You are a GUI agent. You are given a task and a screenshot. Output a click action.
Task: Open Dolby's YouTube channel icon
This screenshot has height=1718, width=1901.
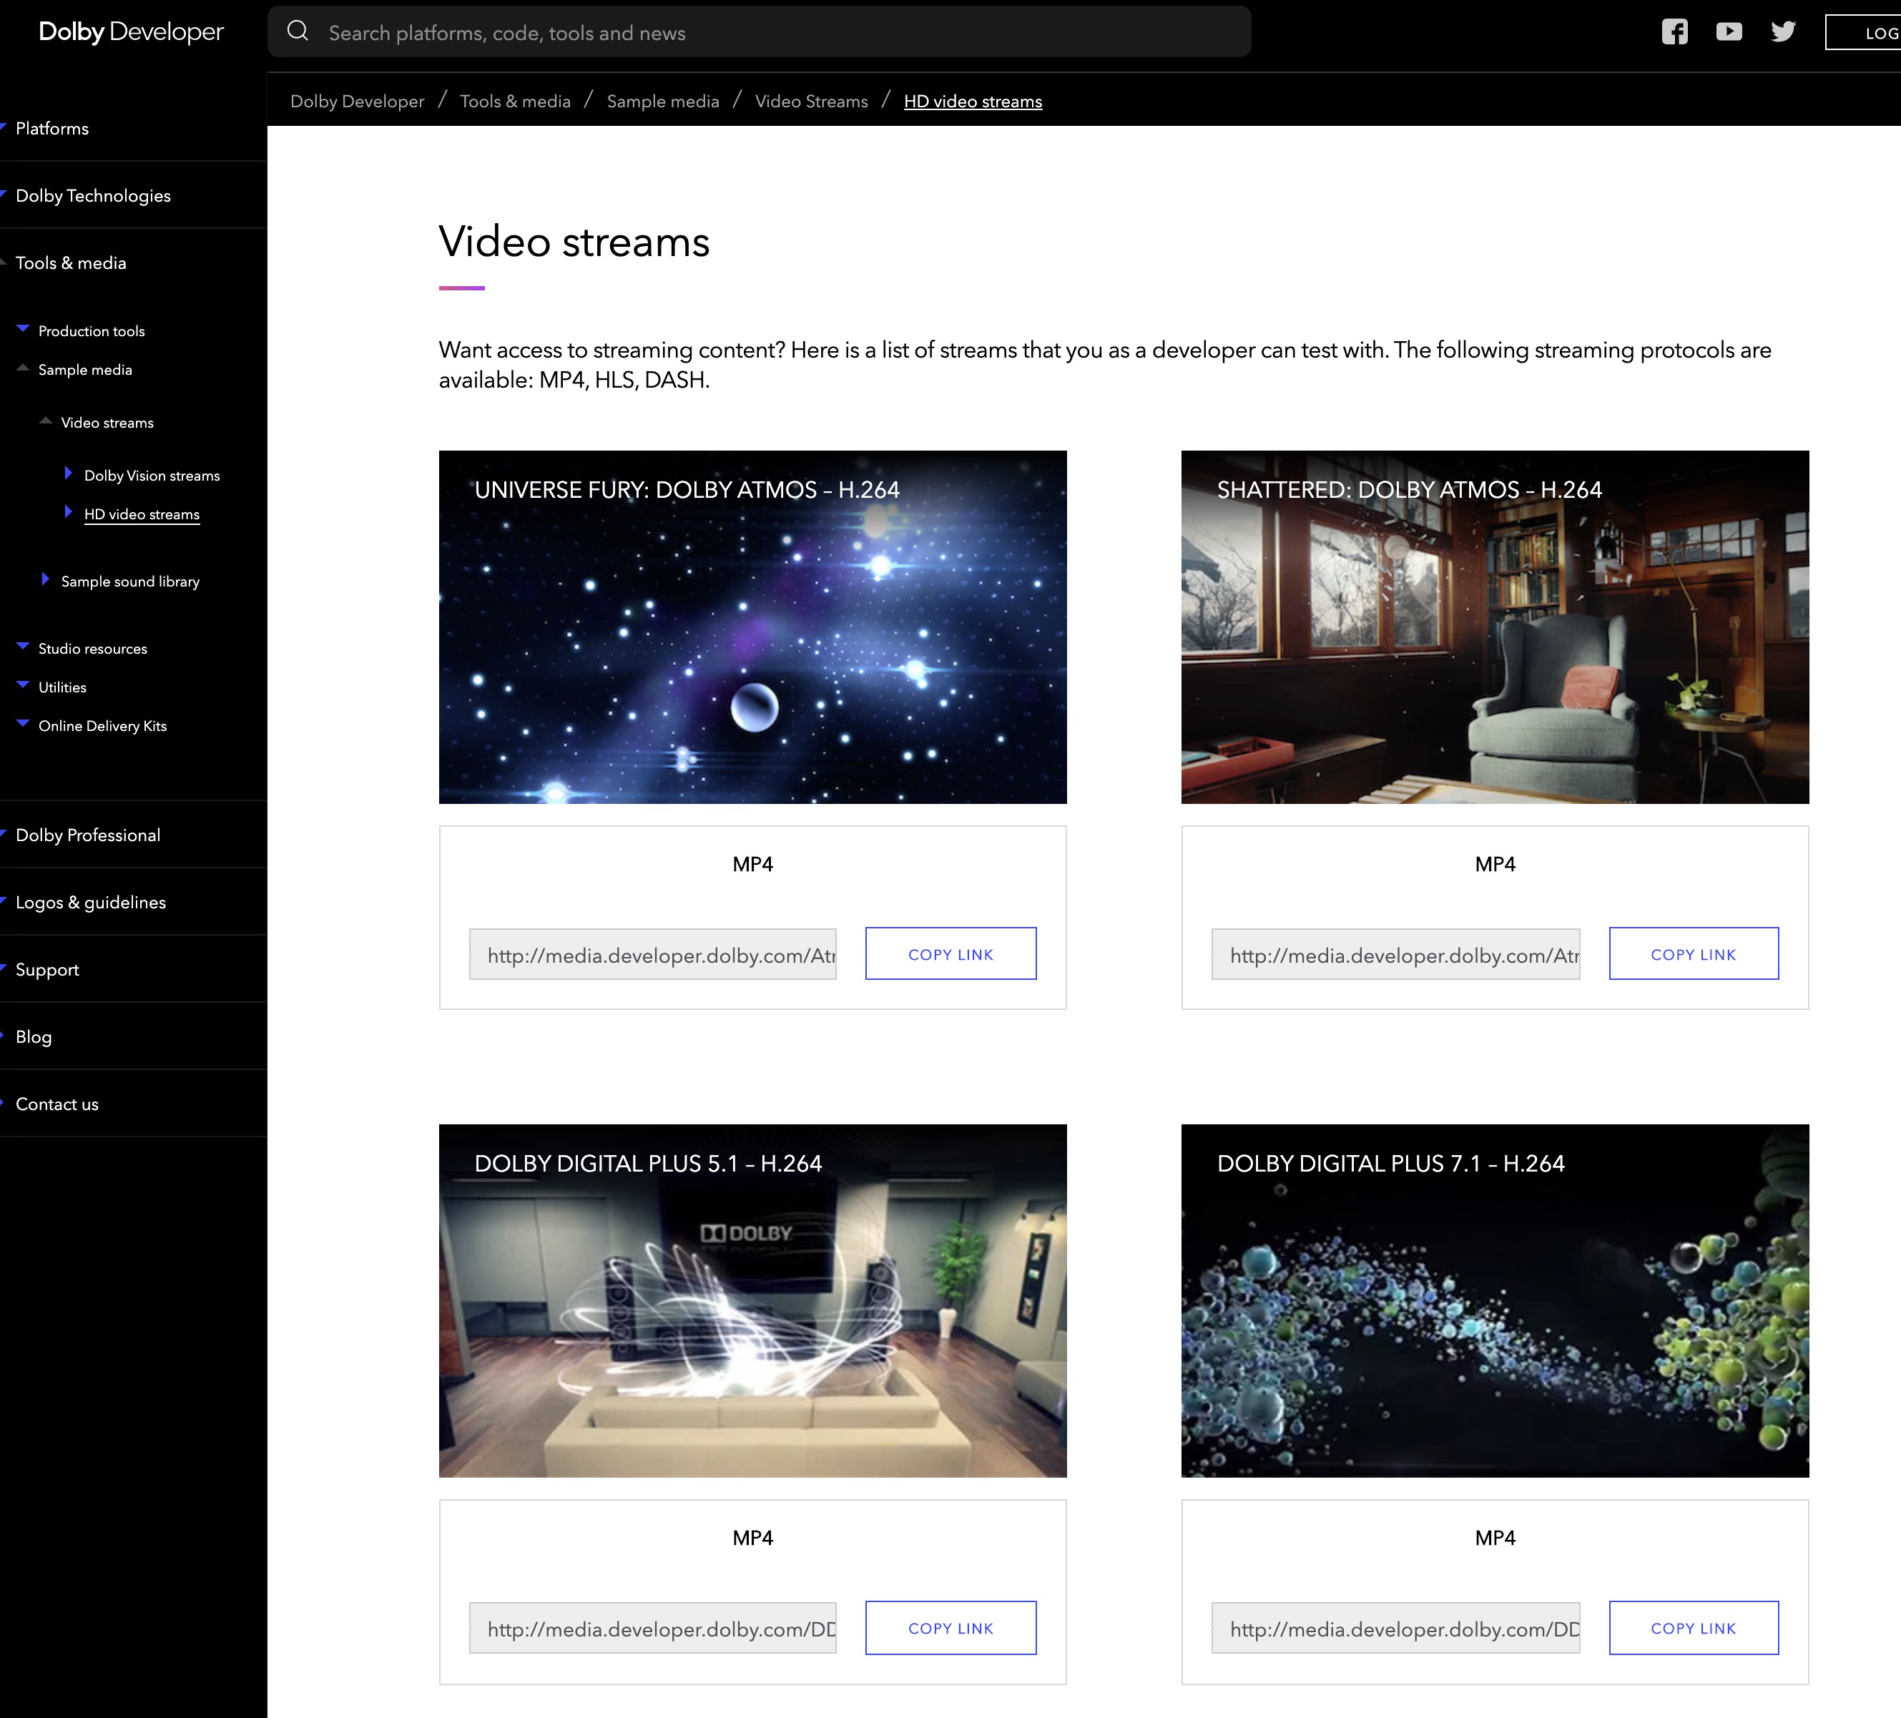click(1729, 32)
